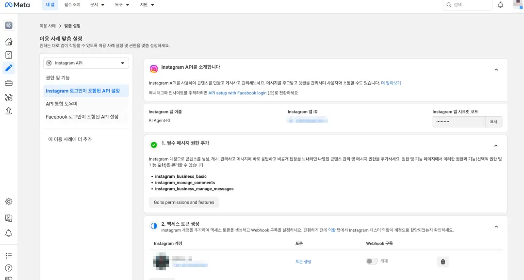Viewport: 524px width, 280px height.
Task: Collapse step 2 access token generation
Action: (496, 227)
